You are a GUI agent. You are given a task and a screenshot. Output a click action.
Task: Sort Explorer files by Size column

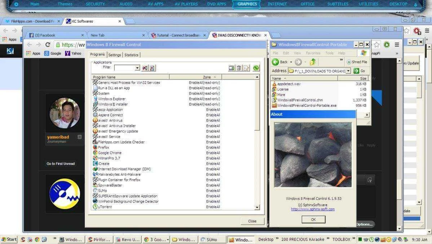353,79
